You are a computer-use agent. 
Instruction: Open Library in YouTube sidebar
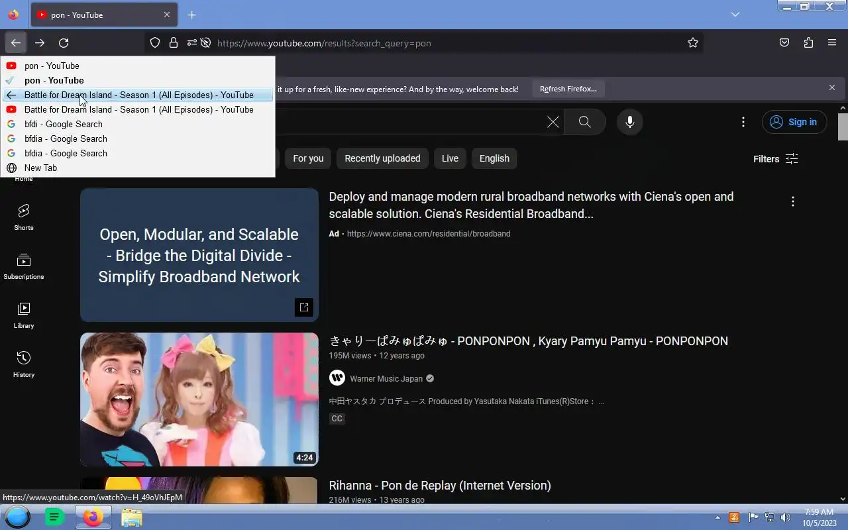[x=24, y=315]
